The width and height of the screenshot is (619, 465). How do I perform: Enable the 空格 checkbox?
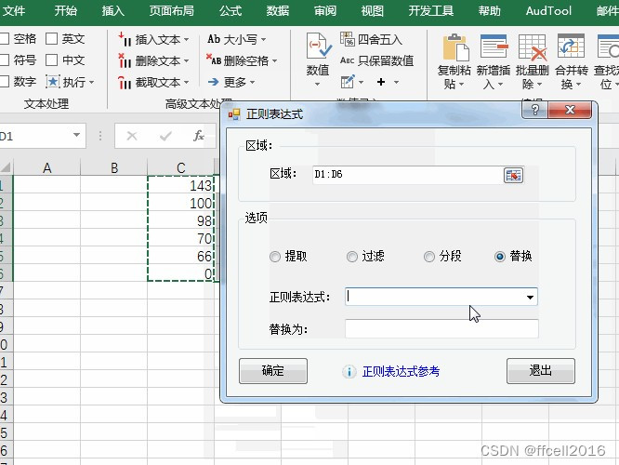point(4,39)
